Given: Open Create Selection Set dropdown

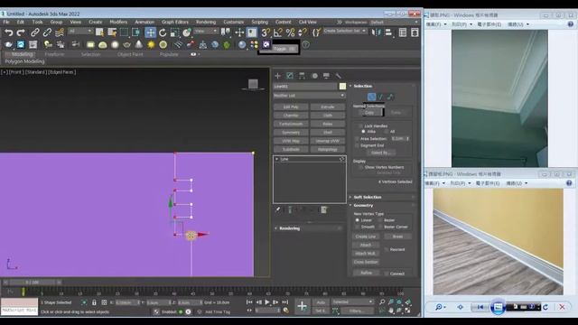Looking at the screenshot, I should (345, 31).
